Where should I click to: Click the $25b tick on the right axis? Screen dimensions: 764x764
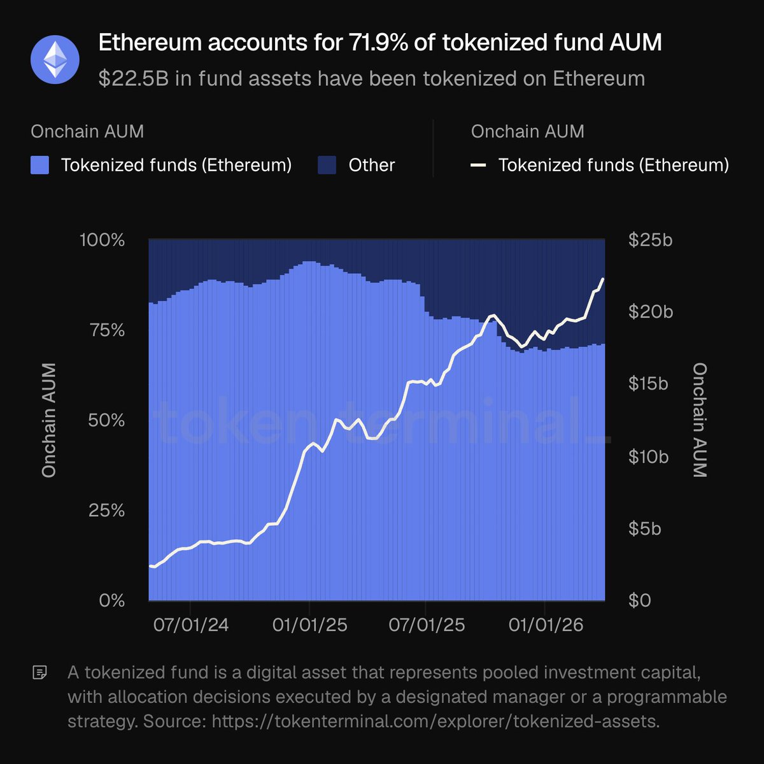click(x=650, y=240)
